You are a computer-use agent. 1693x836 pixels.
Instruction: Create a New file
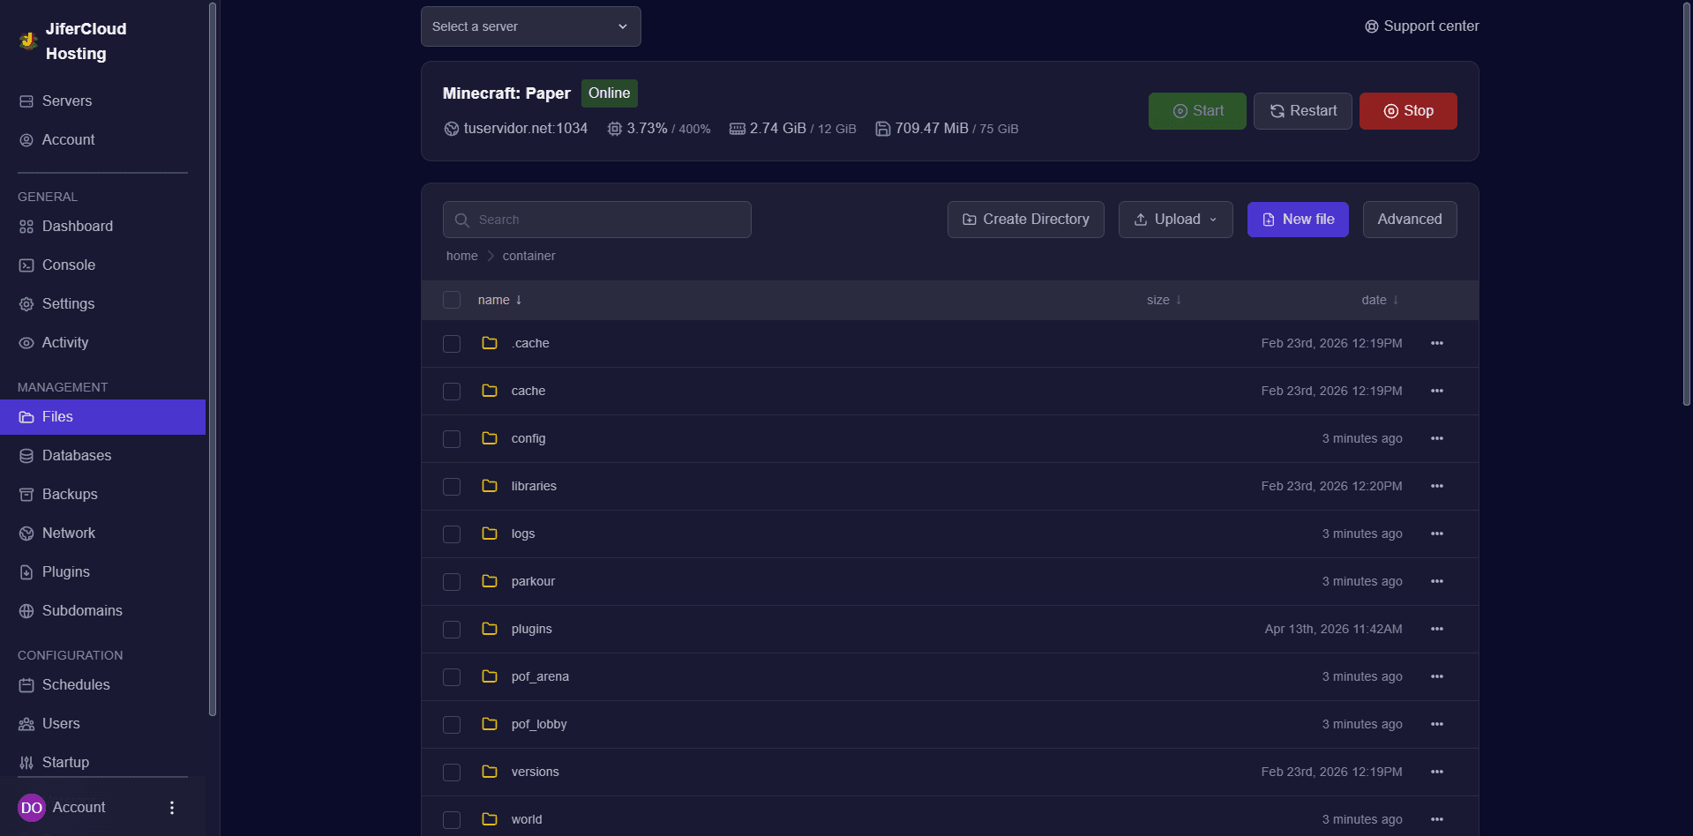click(x=1298, y=220)
